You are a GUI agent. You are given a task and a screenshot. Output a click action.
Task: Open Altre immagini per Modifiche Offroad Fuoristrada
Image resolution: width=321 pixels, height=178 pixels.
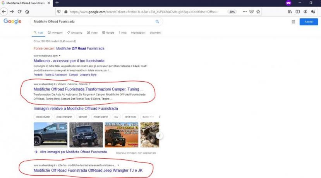point(73,152)
